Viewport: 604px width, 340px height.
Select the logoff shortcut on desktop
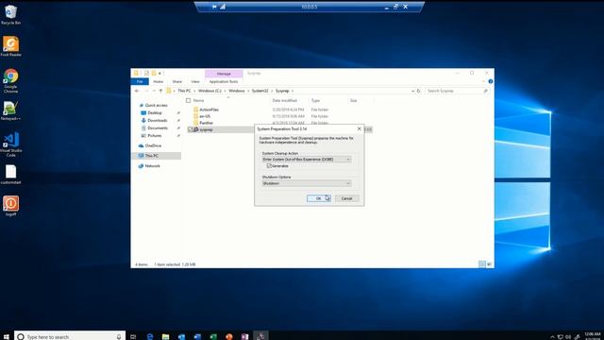tap(10, 206)
